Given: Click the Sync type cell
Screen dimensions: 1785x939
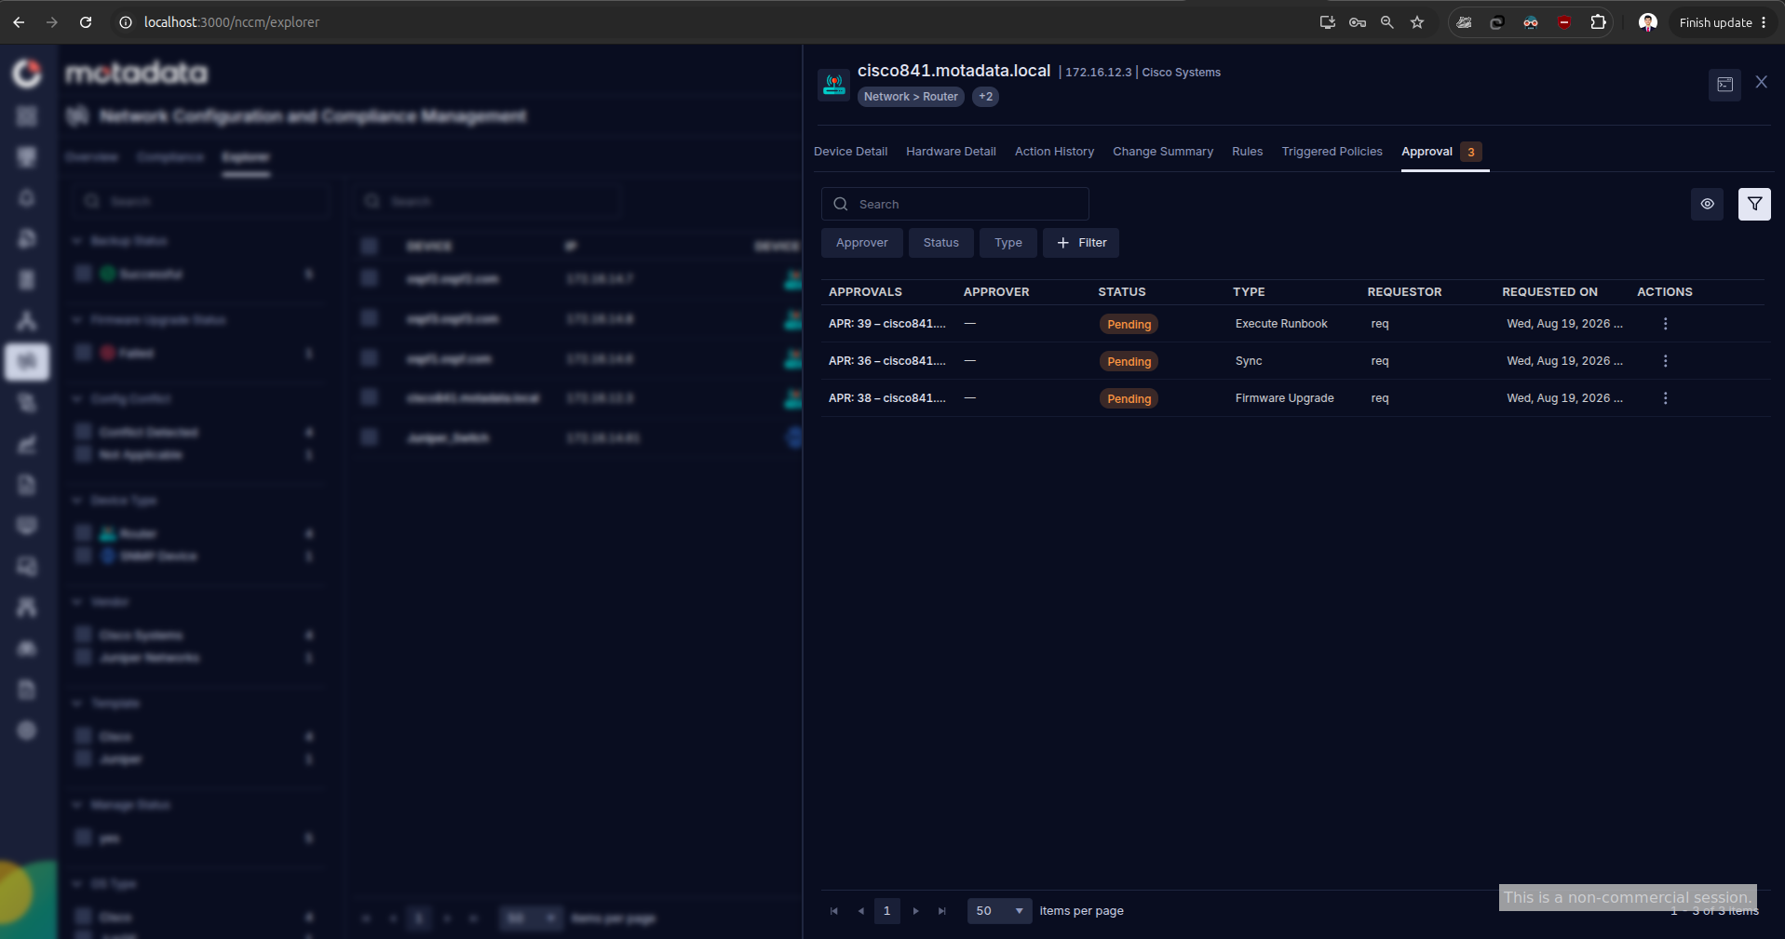Looking at the screenshot, I should tap(1249, 361).
